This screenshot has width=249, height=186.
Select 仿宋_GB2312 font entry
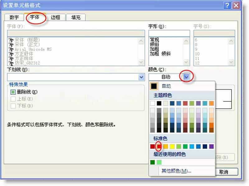pyautogui.click(x=27, y=63)
